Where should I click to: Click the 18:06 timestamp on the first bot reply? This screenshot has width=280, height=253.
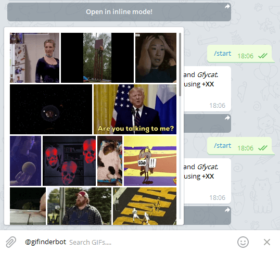click(x=218, y=105)
